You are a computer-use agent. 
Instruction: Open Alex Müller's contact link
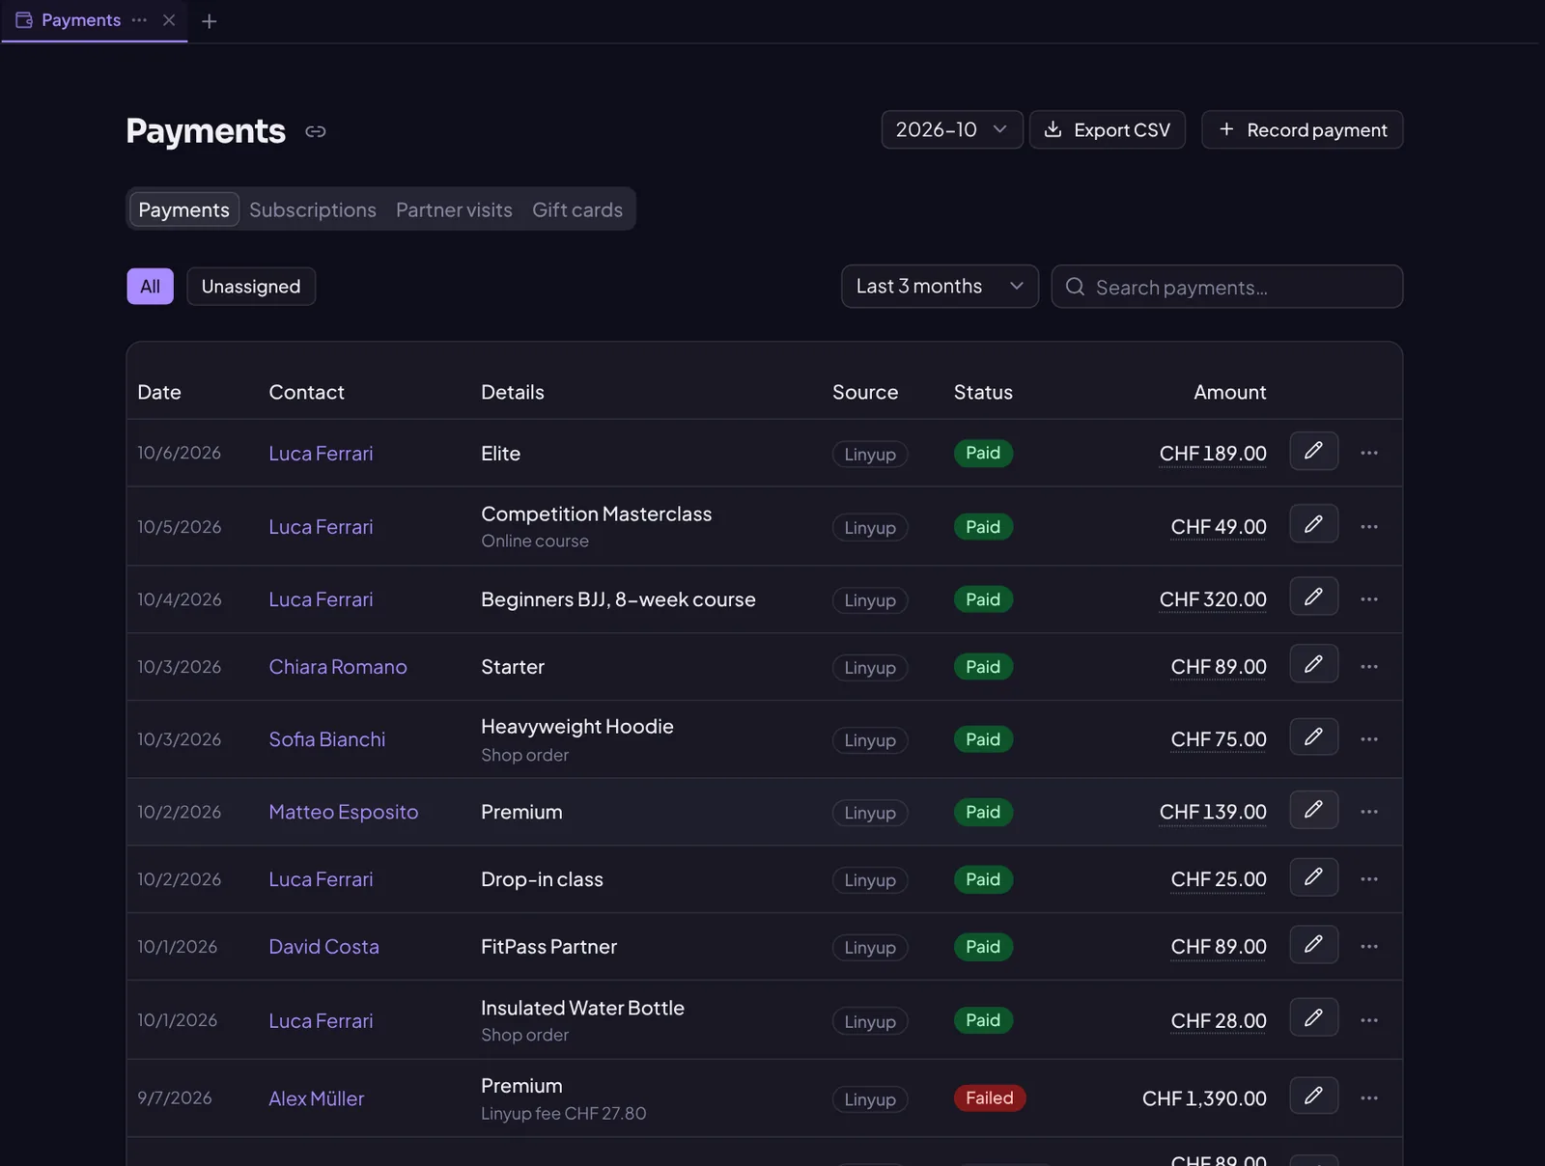[317, 1098]
